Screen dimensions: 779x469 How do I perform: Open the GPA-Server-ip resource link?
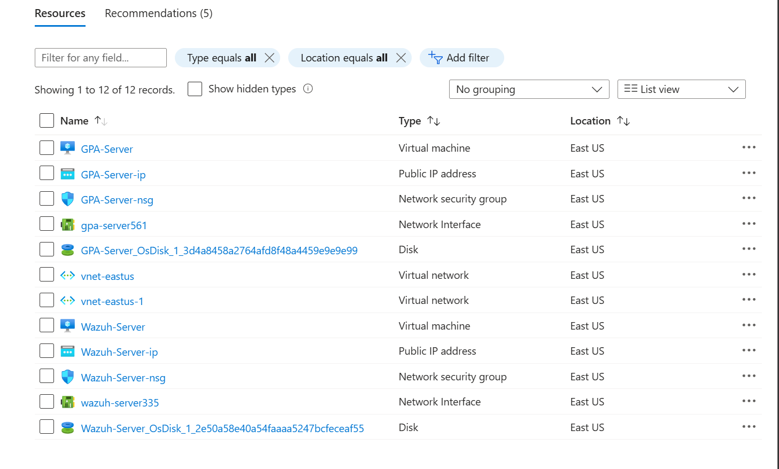[113, 175]
